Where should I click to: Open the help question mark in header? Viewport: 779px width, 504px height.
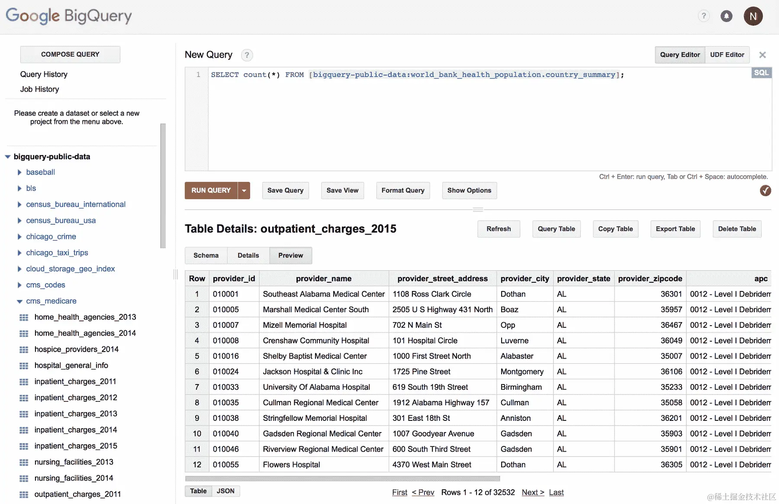[704, 16]
